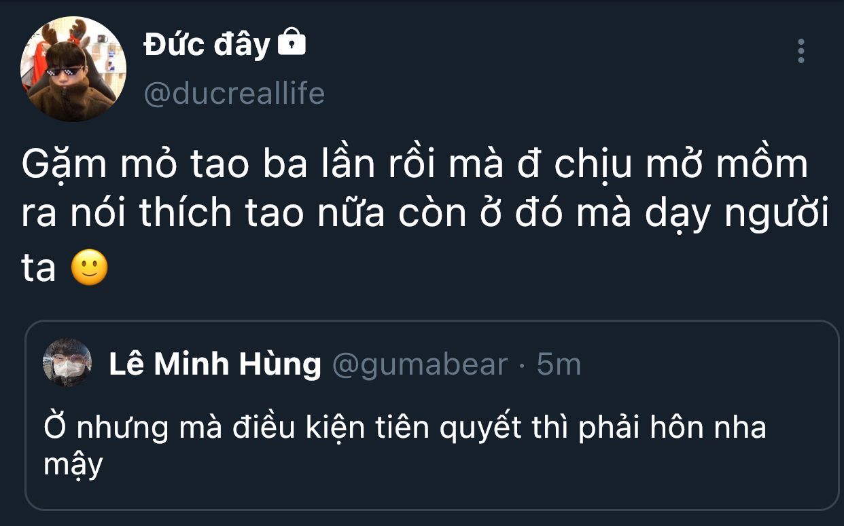Open the Đức đây display name
Screen dimensions: 844x526
(x=207, y=45)
